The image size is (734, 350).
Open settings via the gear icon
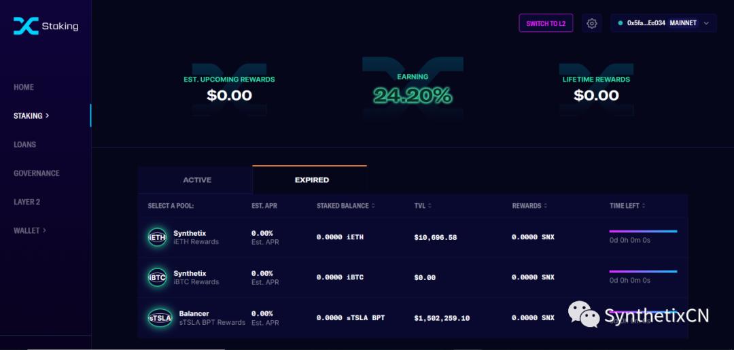(592, 23)
